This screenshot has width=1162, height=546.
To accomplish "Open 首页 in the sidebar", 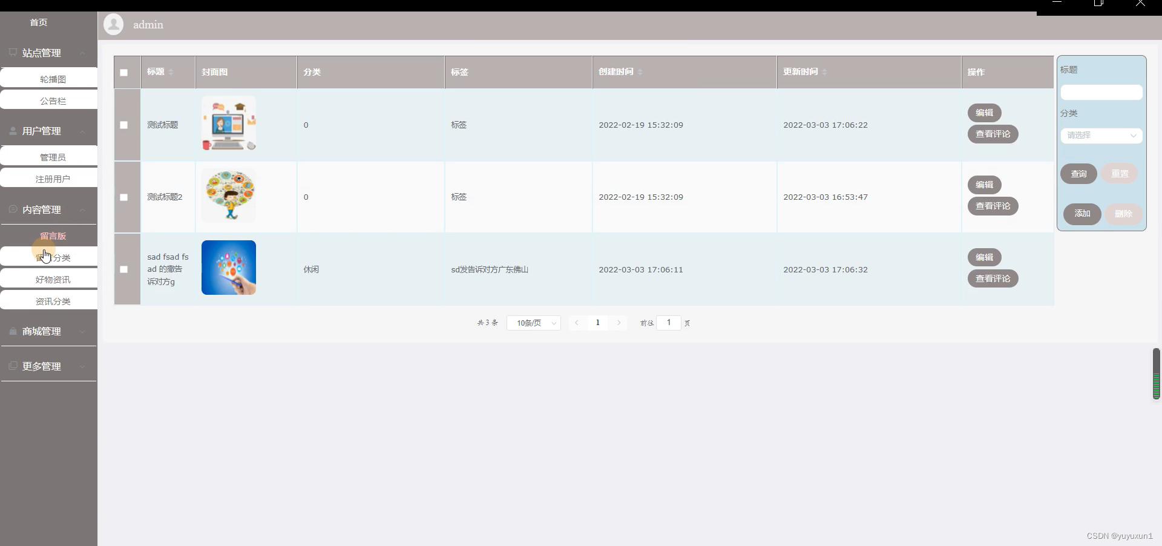I will (x=39, y=22).
